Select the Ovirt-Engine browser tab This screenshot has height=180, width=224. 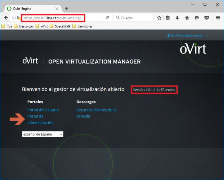tap(33, 9)
